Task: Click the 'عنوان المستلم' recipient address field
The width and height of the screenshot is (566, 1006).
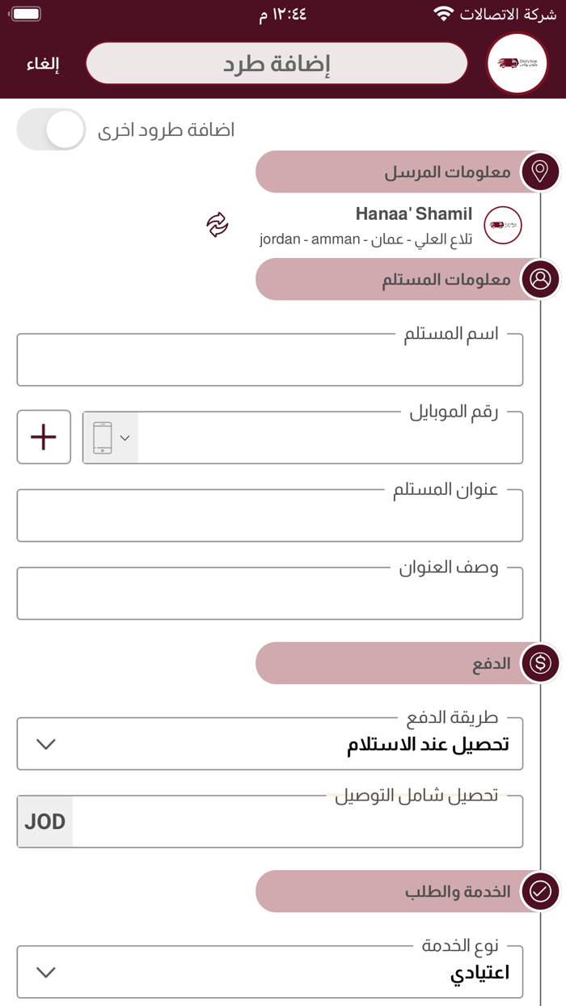Action: coord(270,515)
